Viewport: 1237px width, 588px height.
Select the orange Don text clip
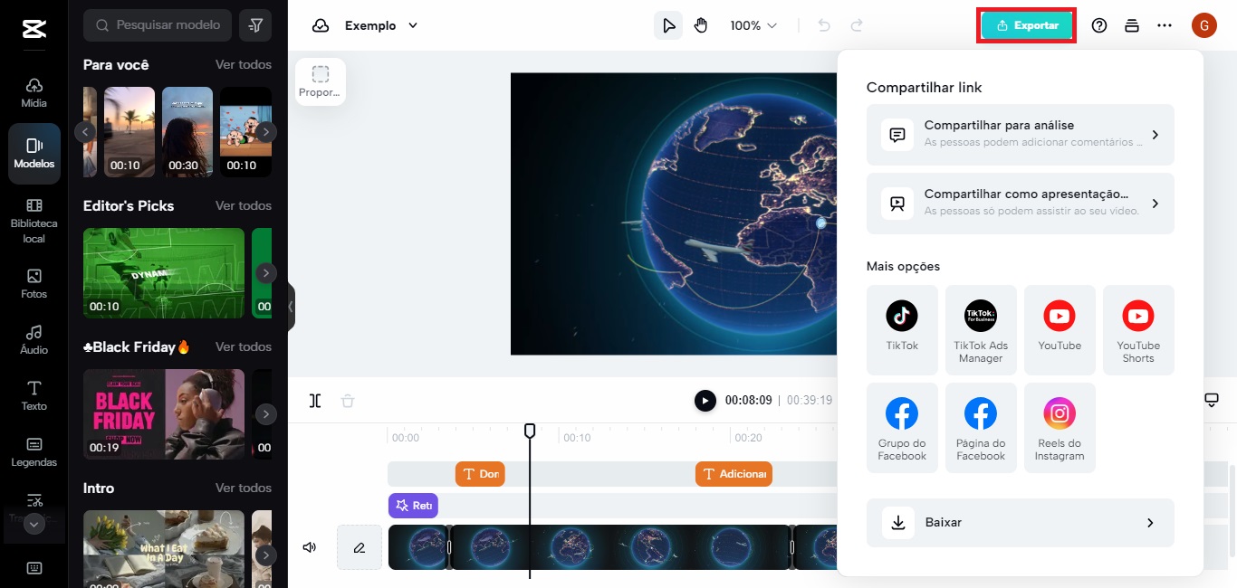[x=480, y=474]
